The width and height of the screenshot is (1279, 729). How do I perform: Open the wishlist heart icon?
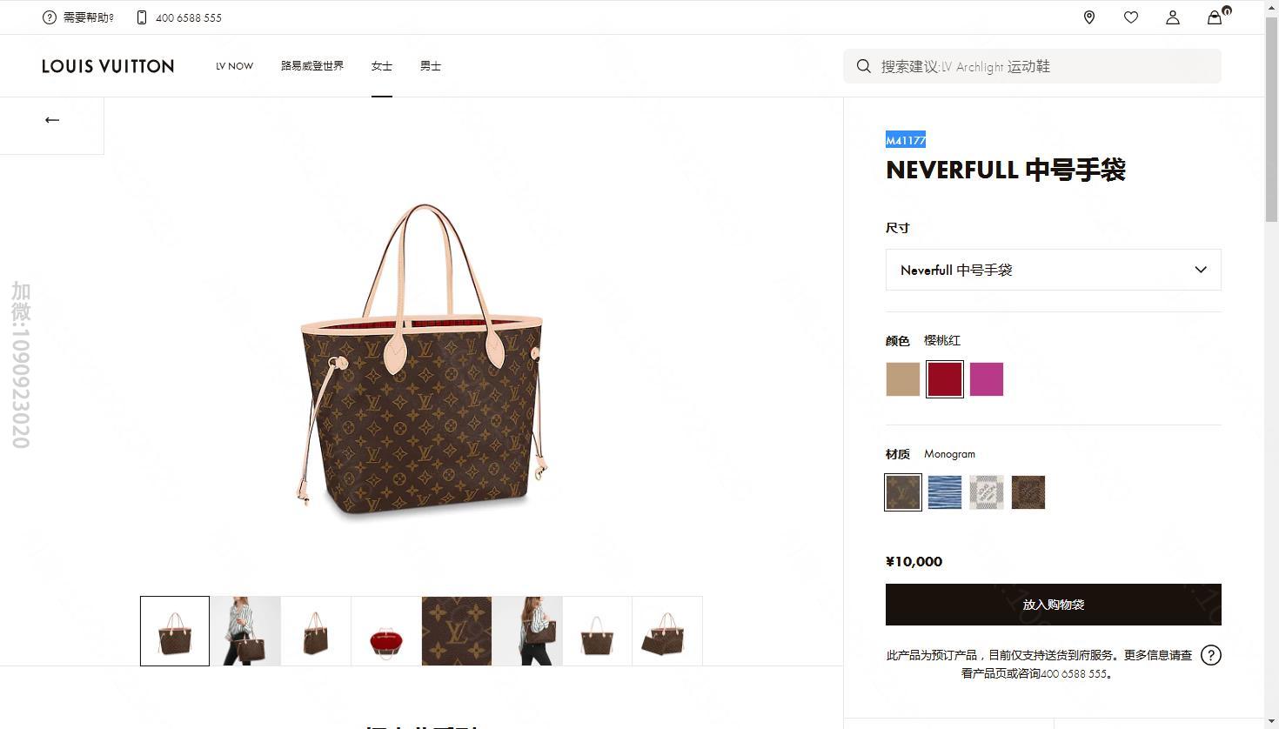[1131, 17]
